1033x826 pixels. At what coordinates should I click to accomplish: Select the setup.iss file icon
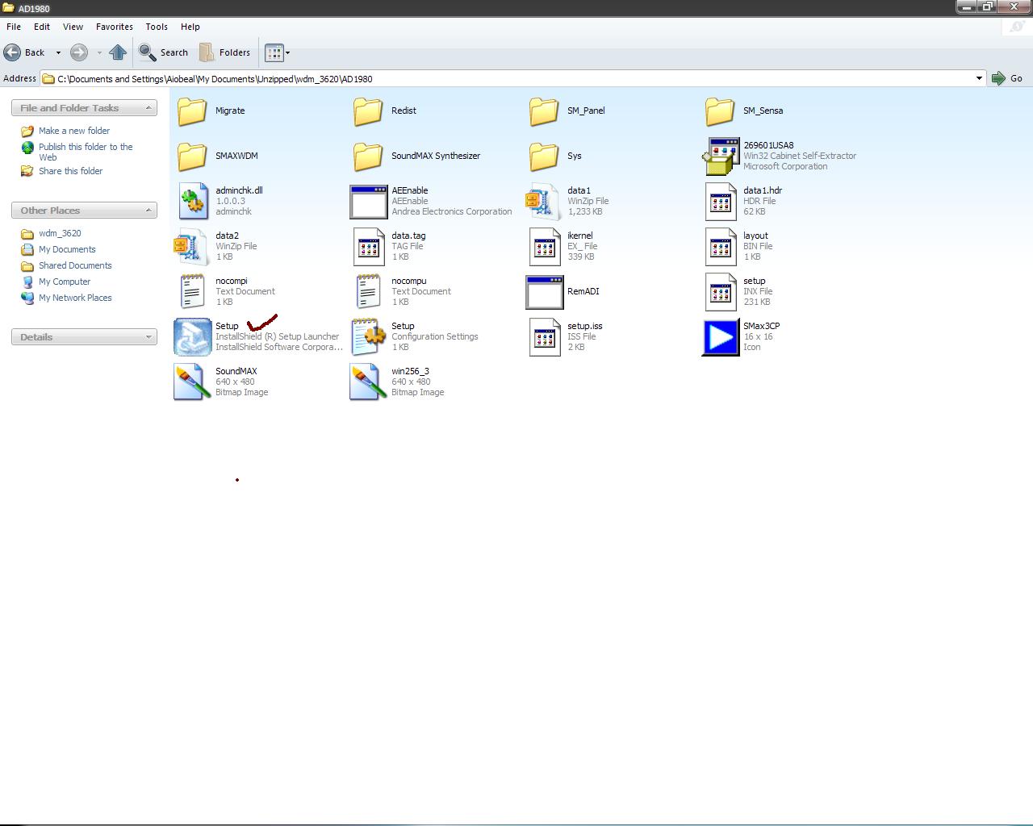[545, 336]
